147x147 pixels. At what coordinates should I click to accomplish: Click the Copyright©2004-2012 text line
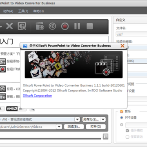point(73,91)
